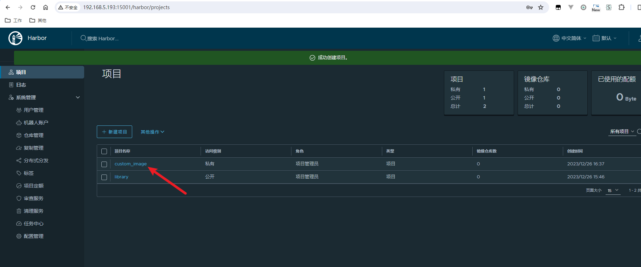Sort by 镜像仓库数 column header

[x=487, y=151]
